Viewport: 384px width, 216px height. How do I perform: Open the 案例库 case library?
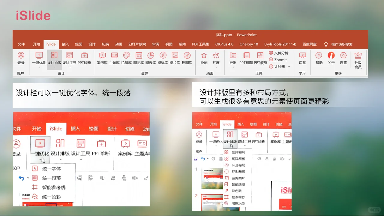[x=102, y=59]
